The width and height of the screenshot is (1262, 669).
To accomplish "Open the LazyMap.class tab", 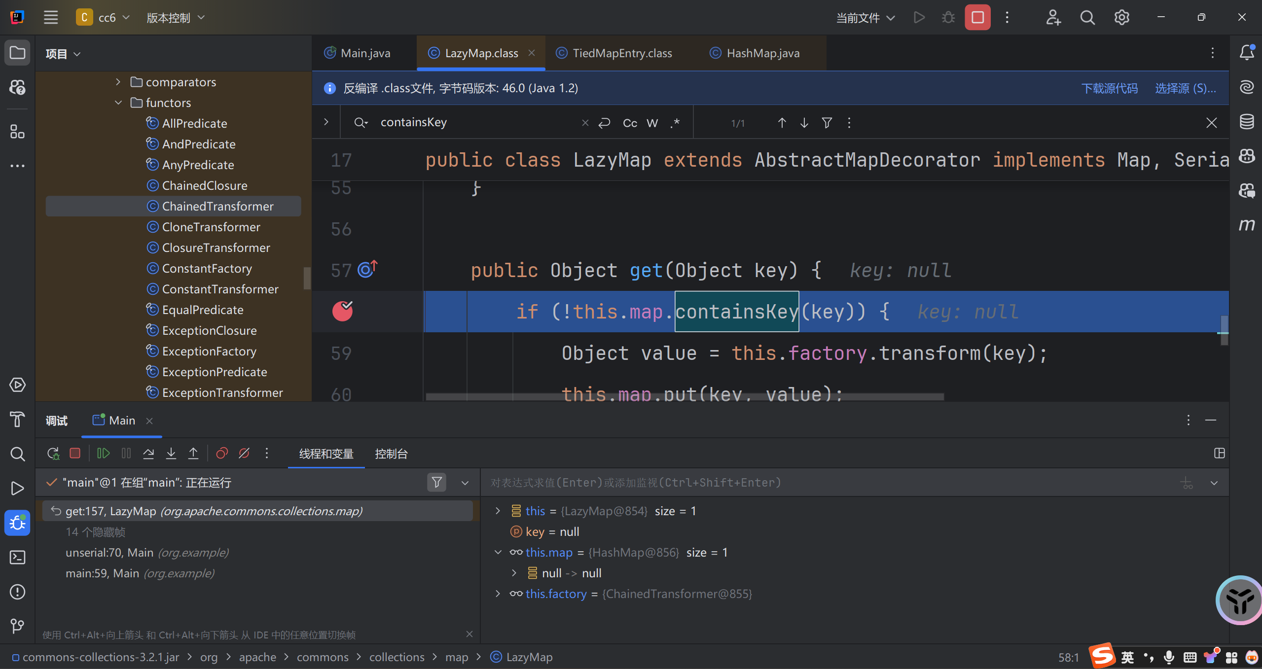I will click(479, 53).
